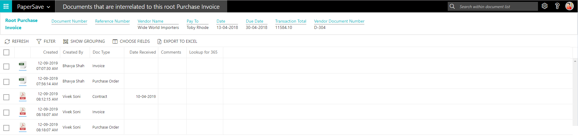The height and width of the screenshot is (137, 578).
Task: Sort by the Doc Type column header
Action: [x=101, y=52]
